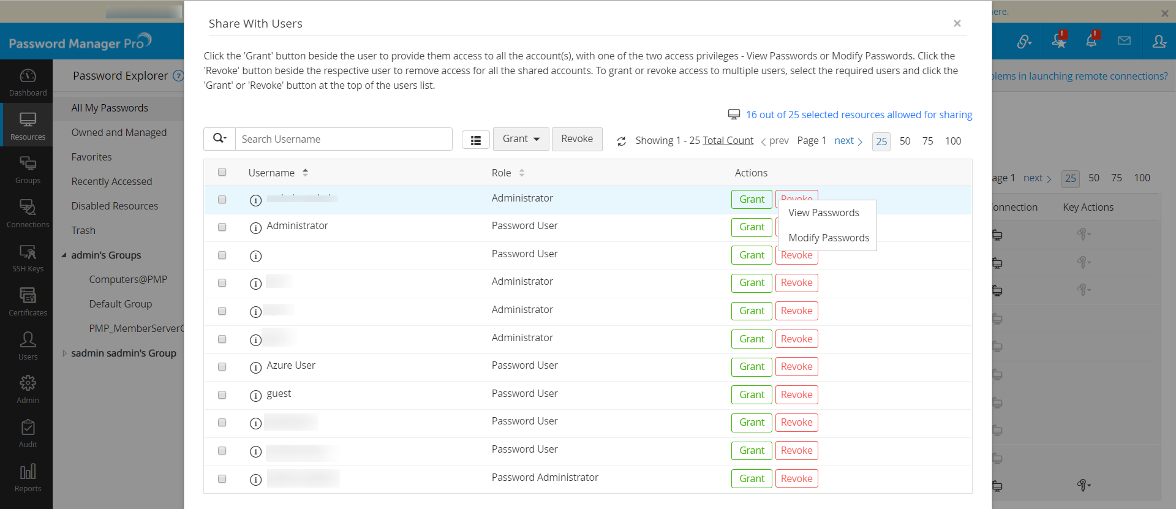This screenshot has width=1176, height=509.
Task: Choose Modify Passwords from grant menu
Action: (828, 238)
